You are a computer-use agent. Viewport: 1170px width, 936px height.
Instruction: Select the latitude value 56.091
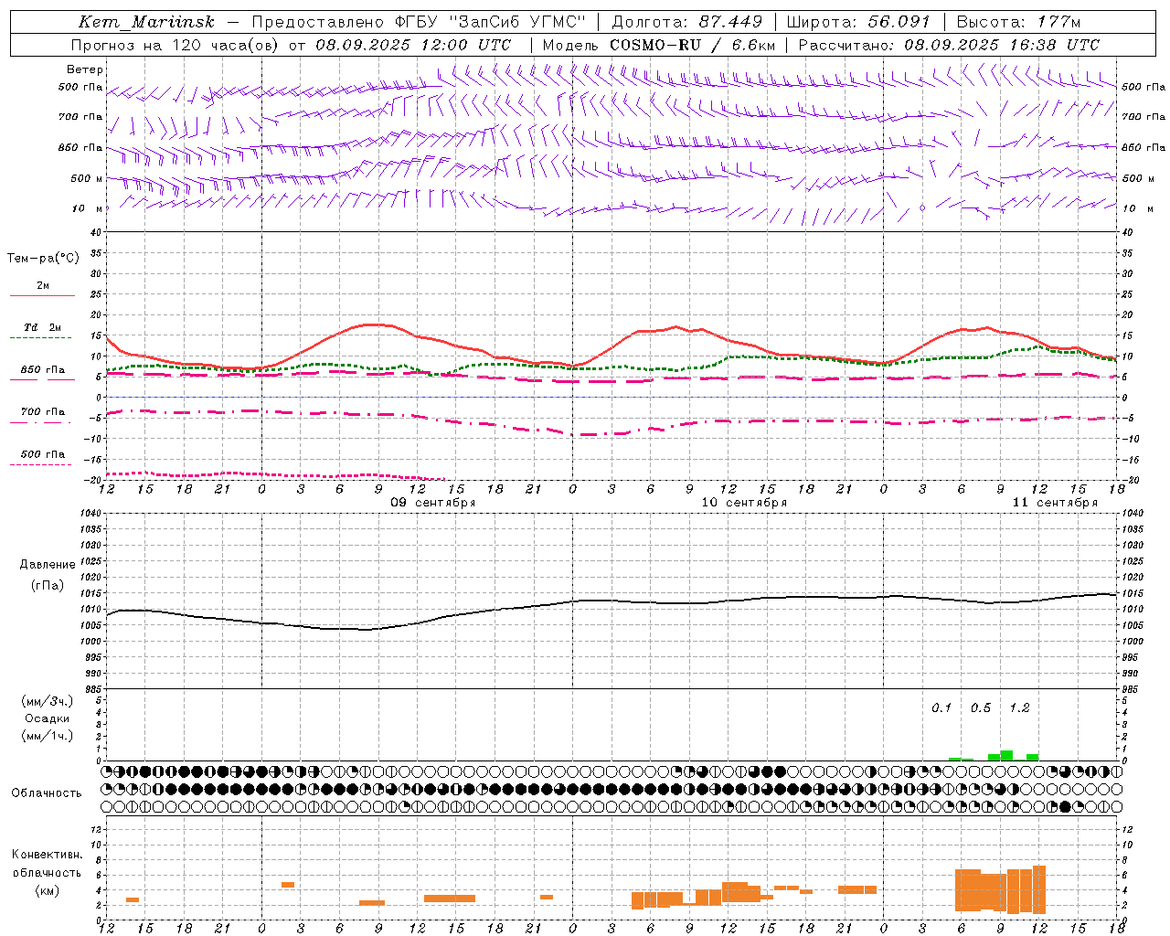[899, 22]
